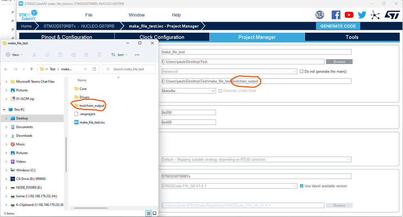Open the ST Facebook page icon
The height and width of the screenshot is (217, 403).
[336, 15]
